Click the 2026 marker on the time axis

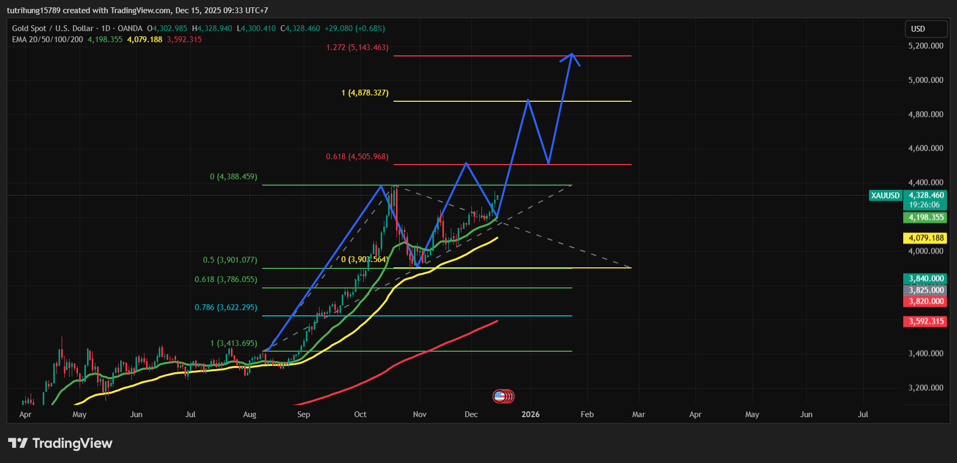(530, 414)
